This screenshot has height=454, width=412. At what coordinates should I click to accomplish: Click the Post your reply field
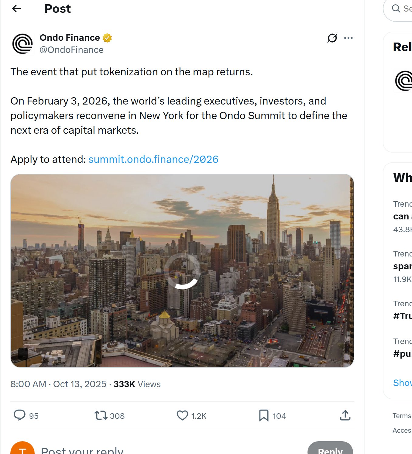(x=82, y=450)
